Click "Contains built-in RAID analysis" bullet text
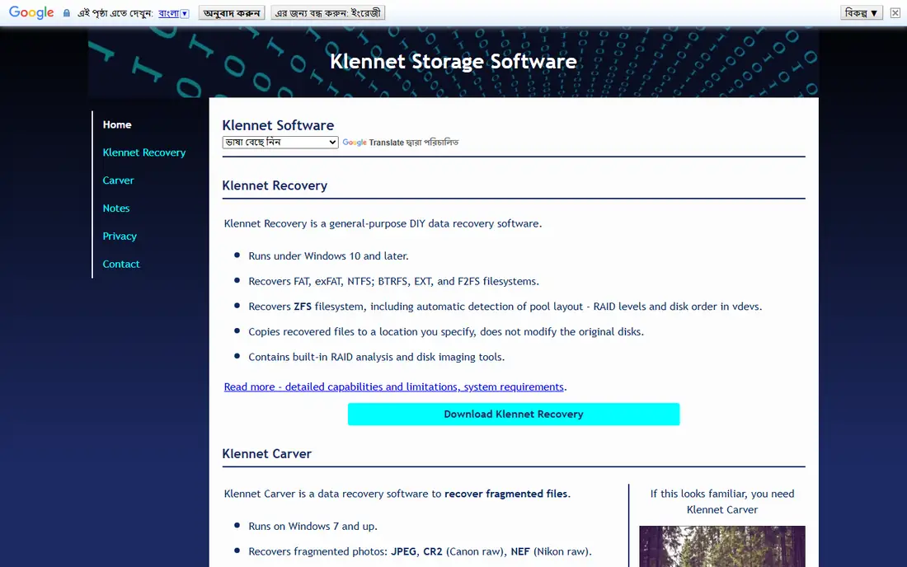Image resolution: width=907 pixels, height=567 pixels. (377, 357)
